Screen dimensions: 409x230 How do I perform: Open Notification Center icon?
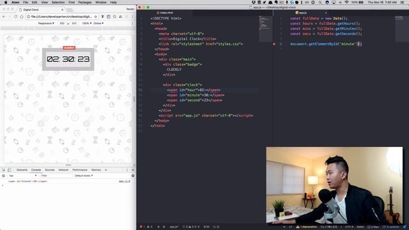point(403,3)
